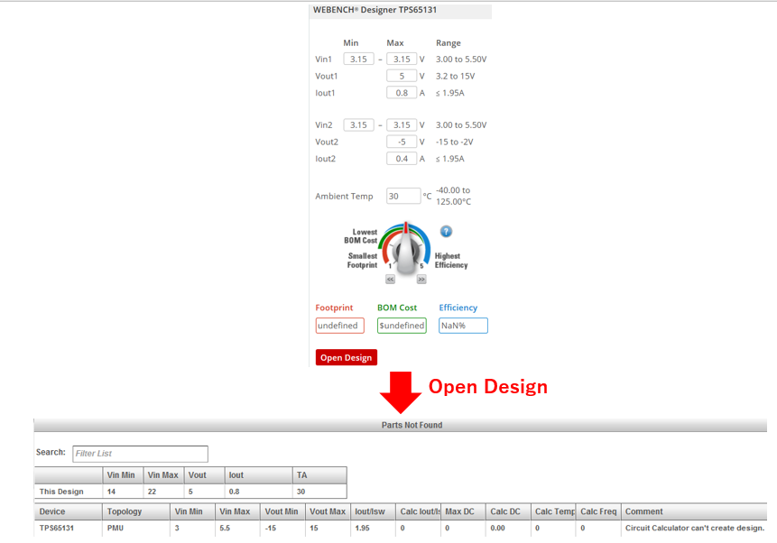Click the Filter List search field
777x543 pixels.
[140, 454]
